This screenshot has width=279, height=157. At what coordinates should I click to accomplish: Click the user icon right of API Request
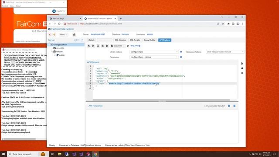point(242,64)
